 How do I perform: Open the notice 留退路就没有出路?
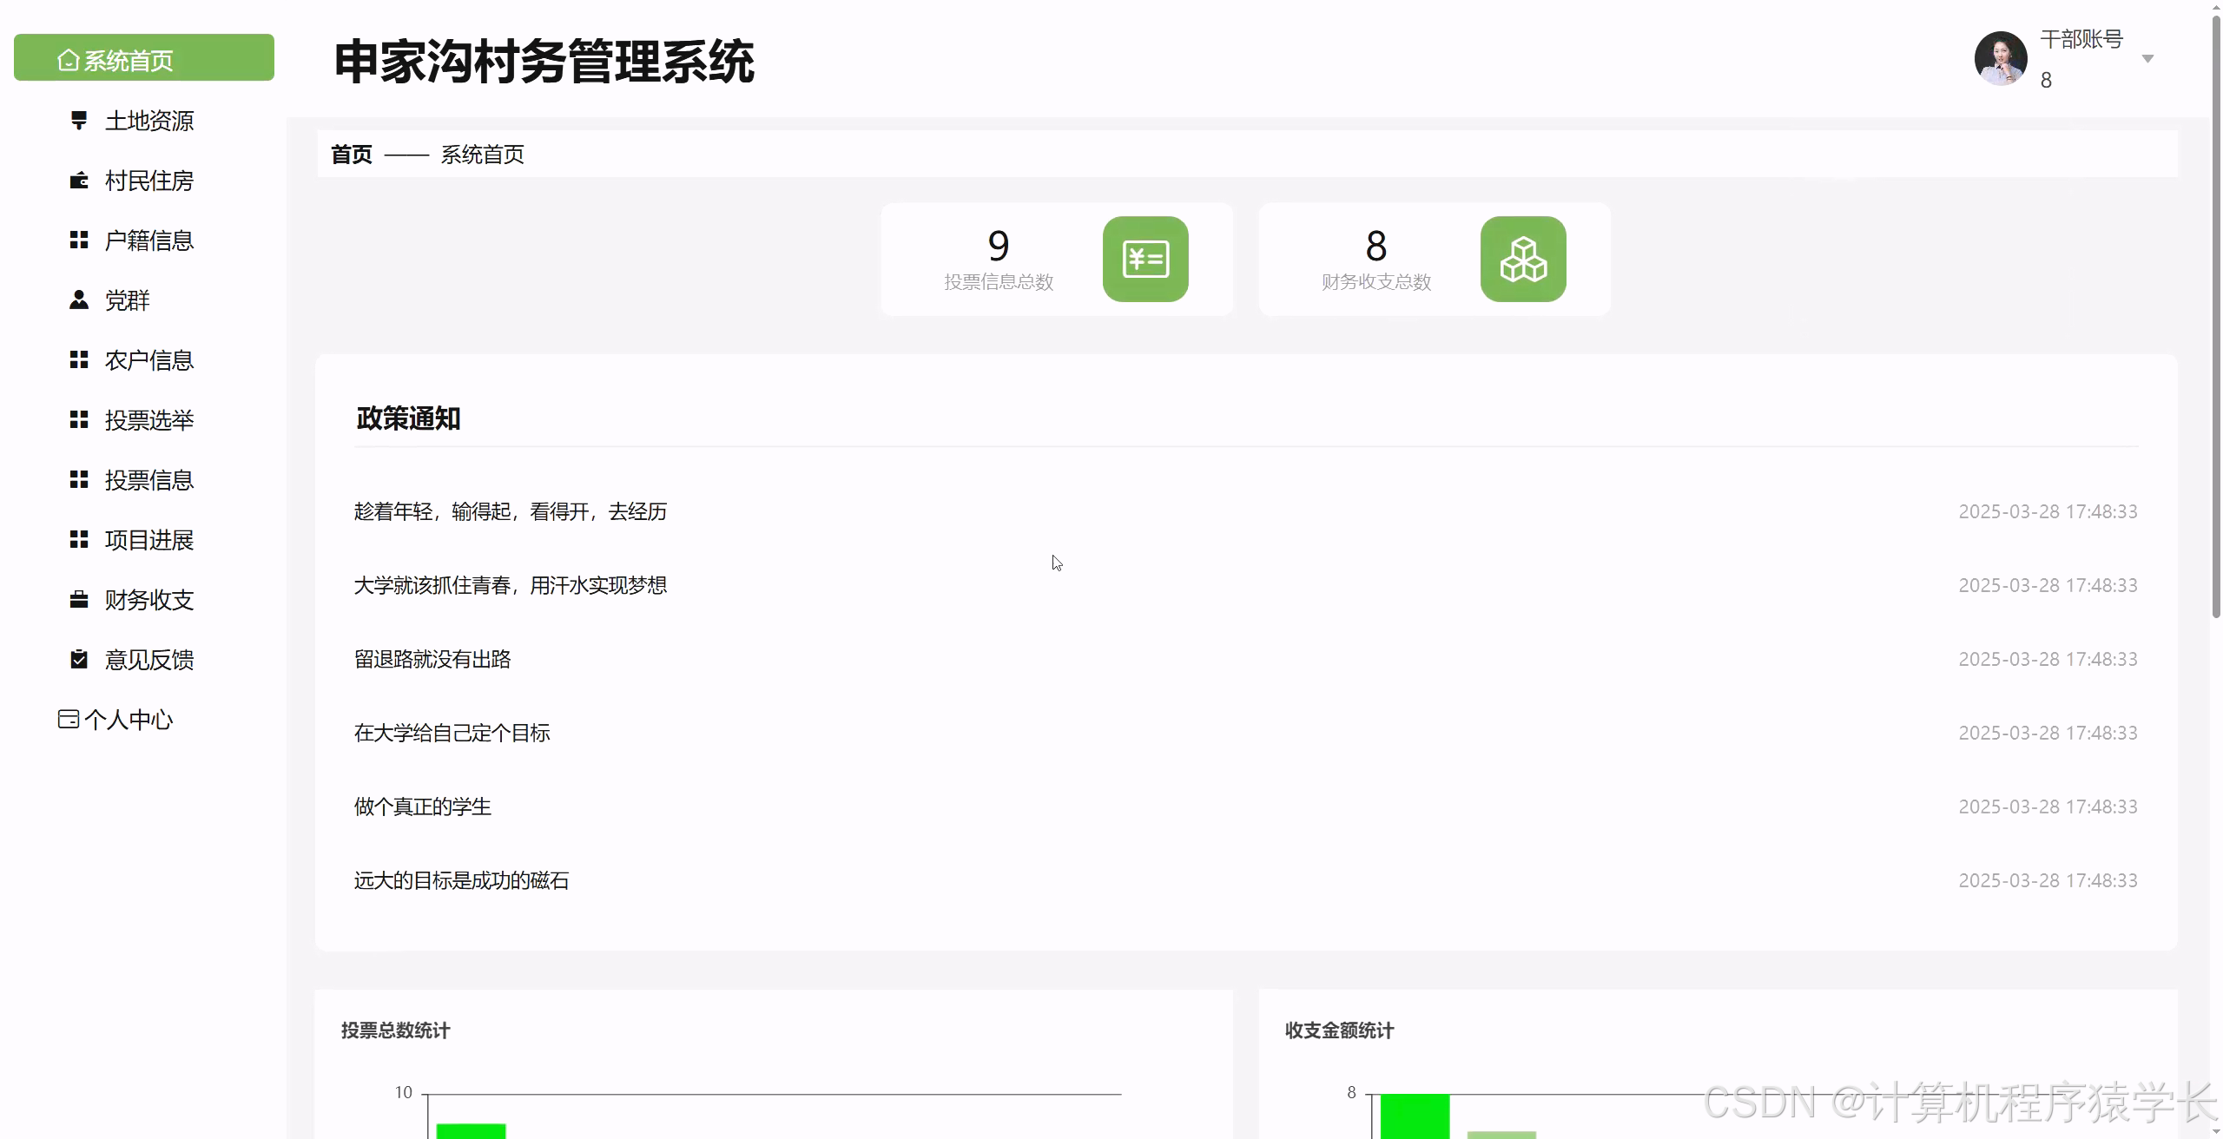coord(432,658)
